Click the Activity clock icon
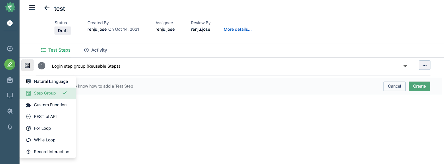Viewport: 444px width, 164px height. (x=86, y=50)
